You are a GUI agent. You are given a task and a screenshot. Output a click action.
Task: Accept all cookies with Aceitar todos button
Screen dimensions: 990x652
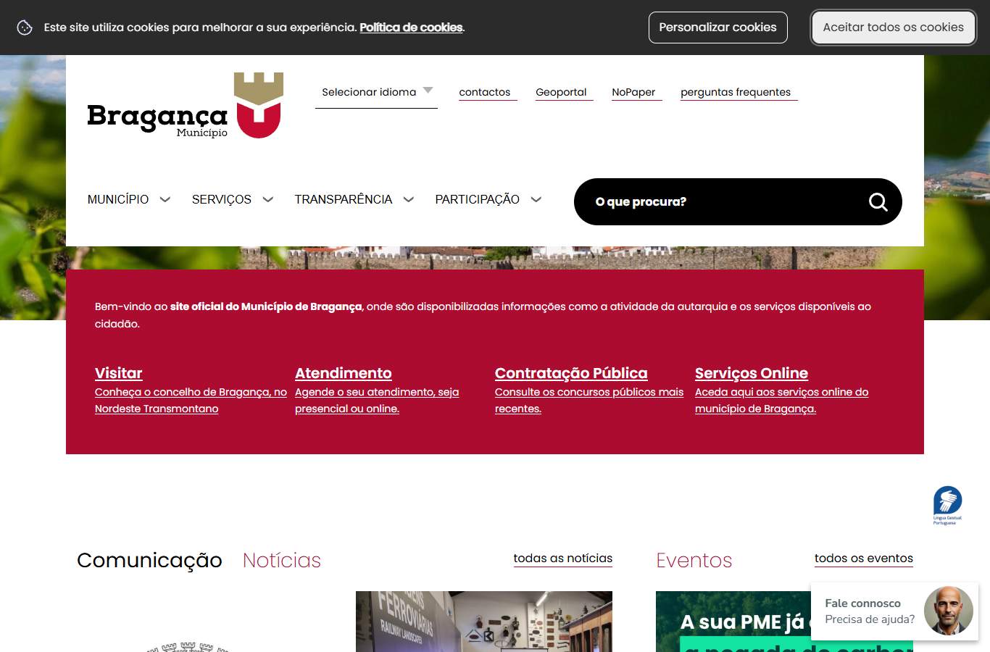[x=893, y=28]
